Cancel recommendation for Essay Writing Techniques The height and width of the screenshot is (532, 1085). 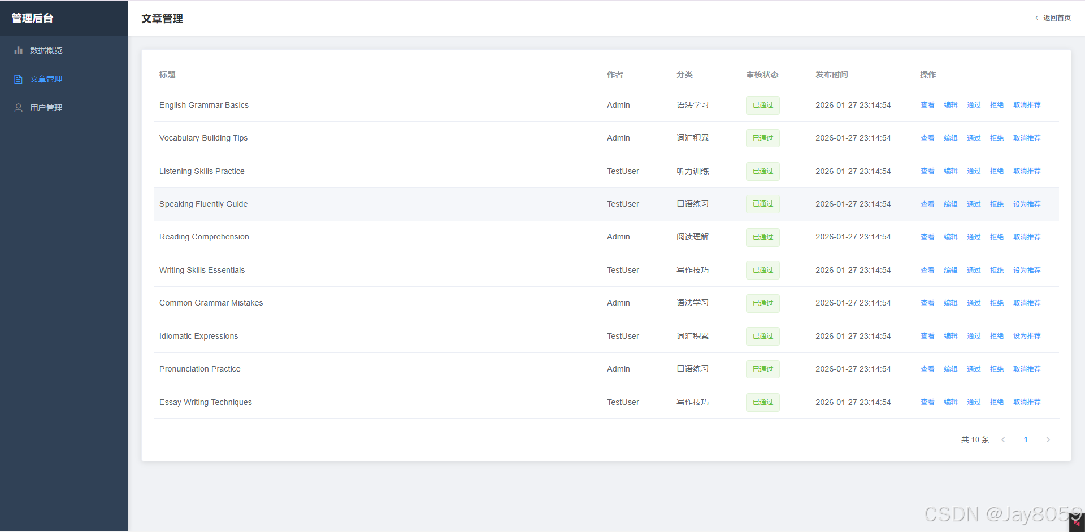pos(1027,402)
